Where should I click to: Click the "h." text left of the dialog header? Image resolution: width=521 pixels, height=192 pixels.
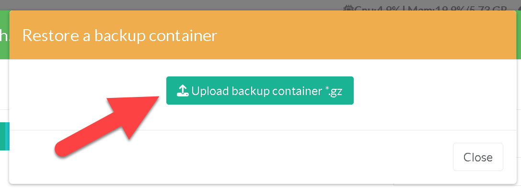tap(4, 36)
